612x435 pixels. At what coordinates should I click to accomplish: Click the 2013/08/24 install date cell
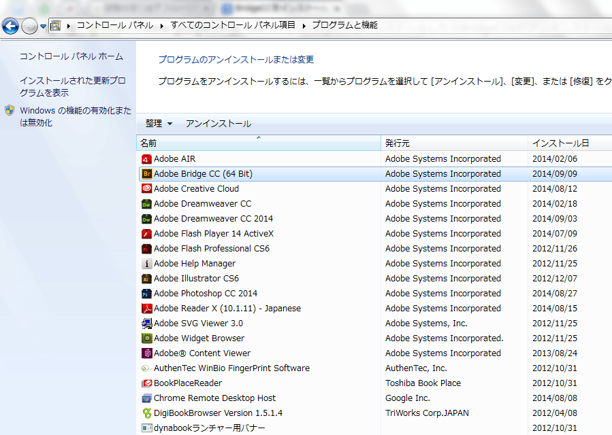555,353
